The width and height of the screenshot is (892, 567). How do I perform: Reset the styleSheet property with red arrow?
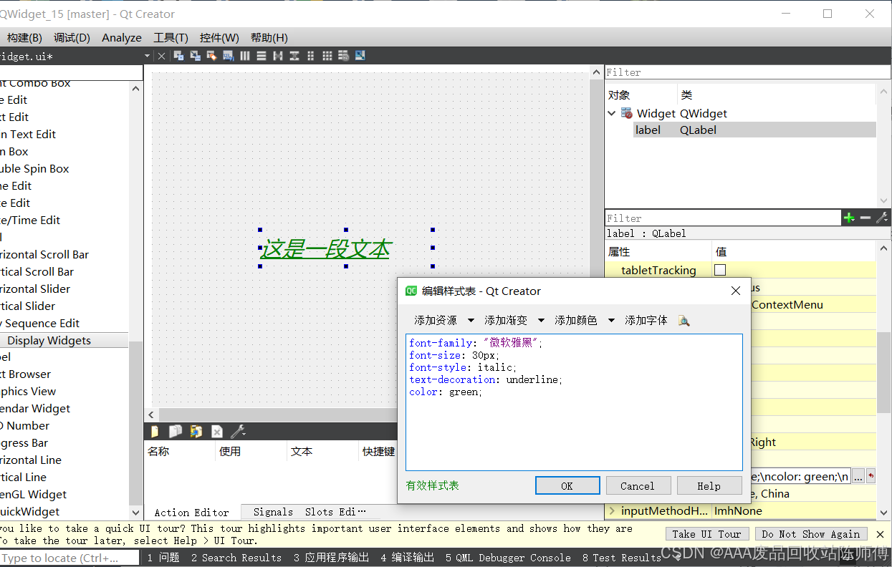click(871, 475)
